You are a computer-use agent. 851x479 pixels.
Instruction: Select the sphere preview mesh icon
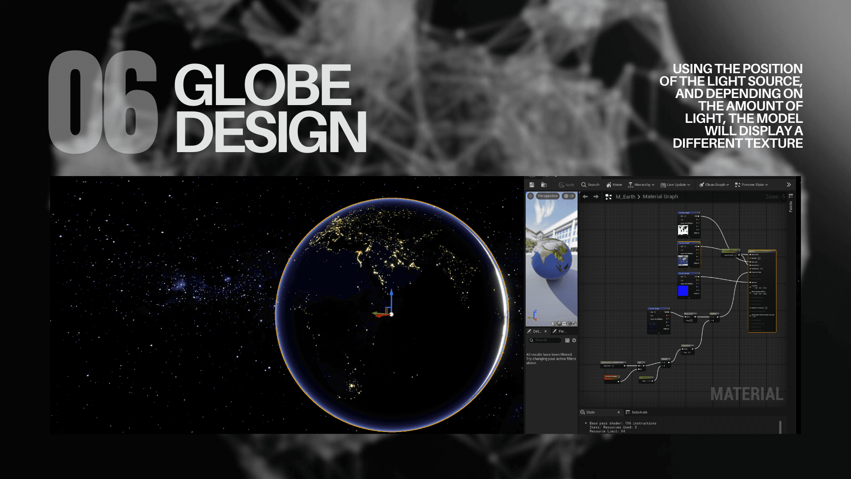point(559,323)
